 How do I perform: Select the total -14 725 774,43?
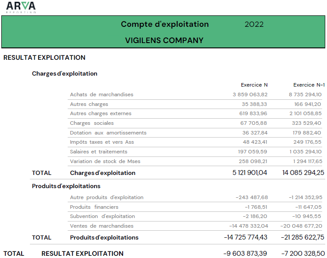tap(245, 237)
